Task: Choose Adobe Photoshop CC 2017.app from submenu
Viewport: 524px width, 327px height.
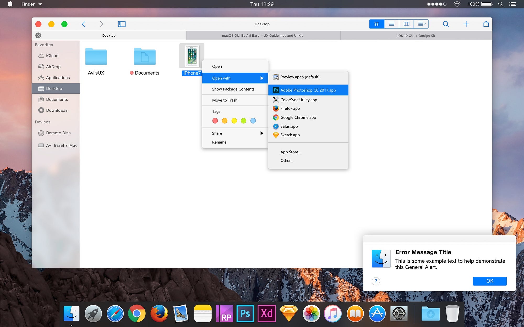Action: (x=308, y=90)
